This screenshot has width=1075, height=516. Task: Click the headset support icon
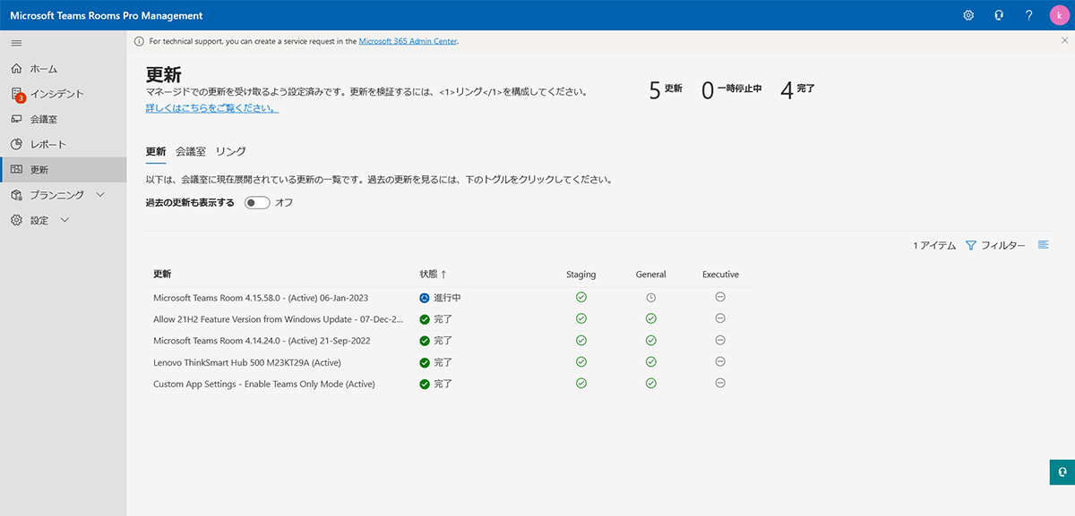998,15
